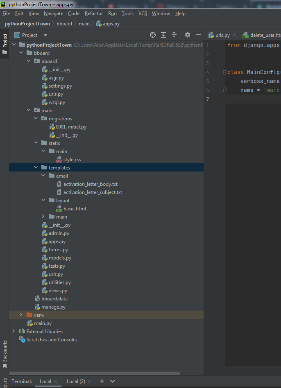Open terminal session options dropdown arrow
Image resolution: width=281 pixels, height=388 pixels.
(x=113, y=381)
